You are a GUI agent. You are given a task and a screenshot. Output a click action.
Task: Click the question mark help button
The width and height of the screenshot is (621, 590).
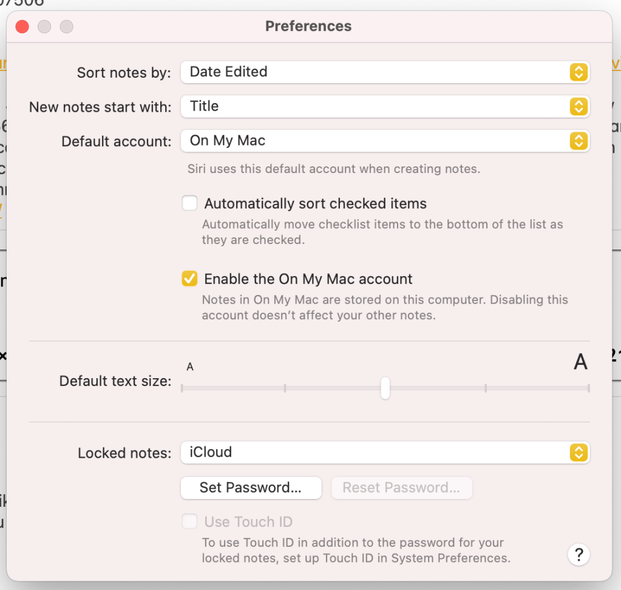(579, 554)
